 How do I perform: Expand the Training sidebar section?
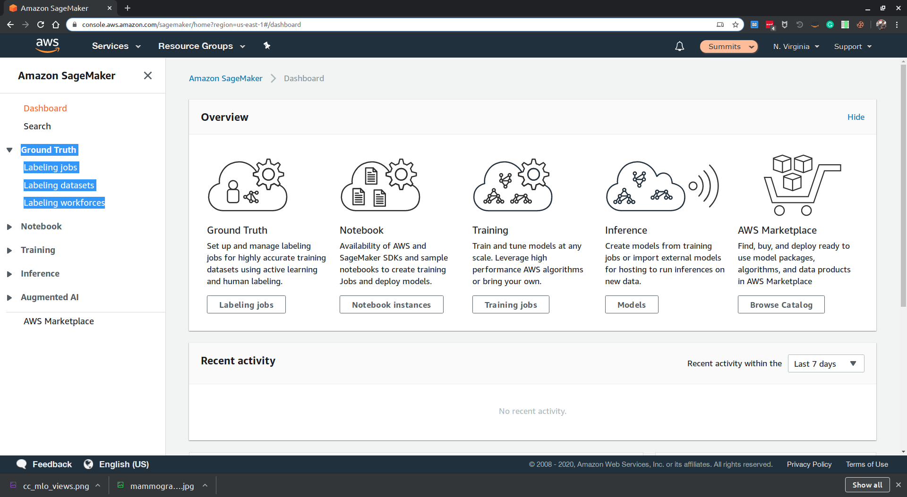click(x=9, y=250)
